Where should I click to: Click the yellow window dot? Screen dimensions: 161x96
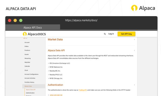point(15,20)
